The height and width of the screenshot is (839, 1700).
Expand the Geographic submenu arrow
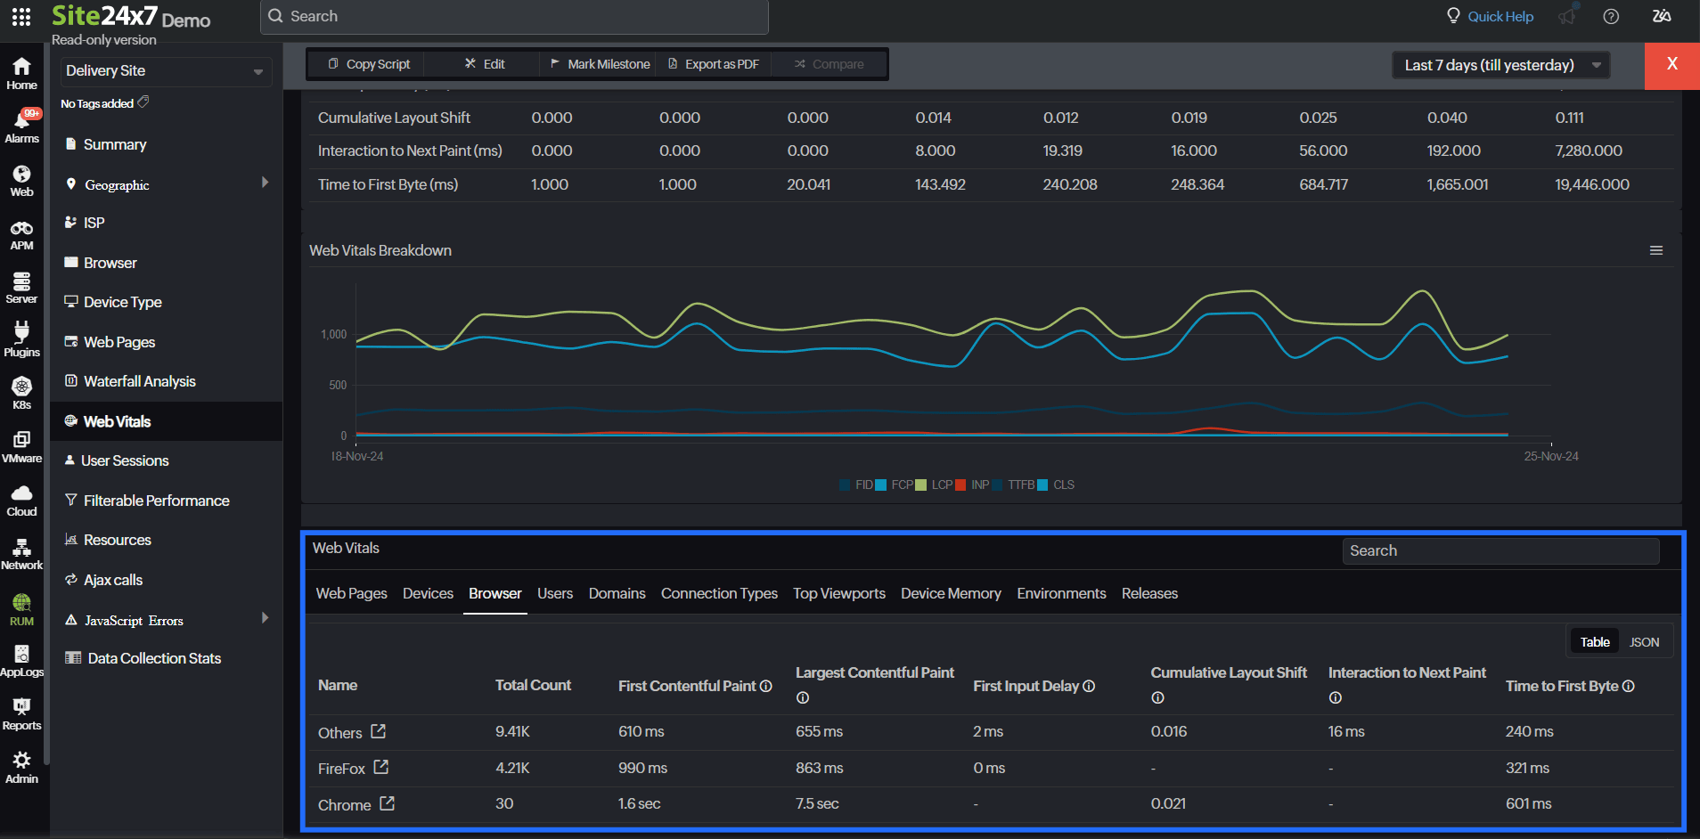265,183
